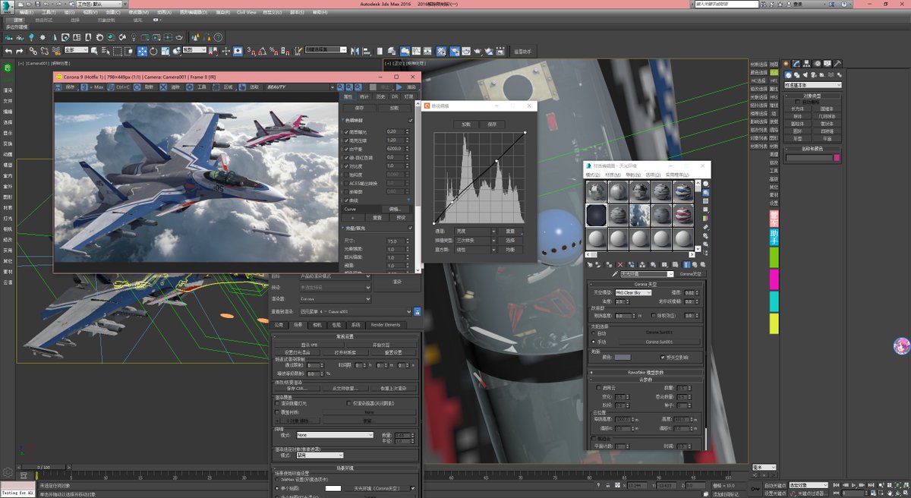Click Edit curve button next to Curve
This screenshot has width=911, height=498.
click(x=396, y=209)
